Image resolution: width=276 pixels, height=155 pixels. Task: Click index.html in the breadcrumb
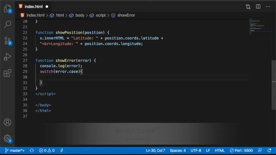pos(35,15)
